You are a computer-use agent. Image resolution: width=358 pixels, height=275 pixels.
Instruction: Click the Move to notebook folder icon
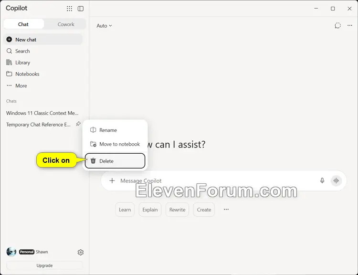point(93,144)
